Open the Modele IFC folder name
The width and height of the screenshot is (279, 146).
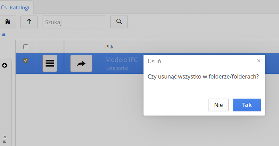[x=121, y=60]
